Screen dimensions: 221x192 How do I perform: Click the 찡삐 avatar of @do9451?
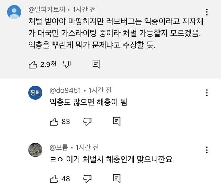[x=35, y=94]
